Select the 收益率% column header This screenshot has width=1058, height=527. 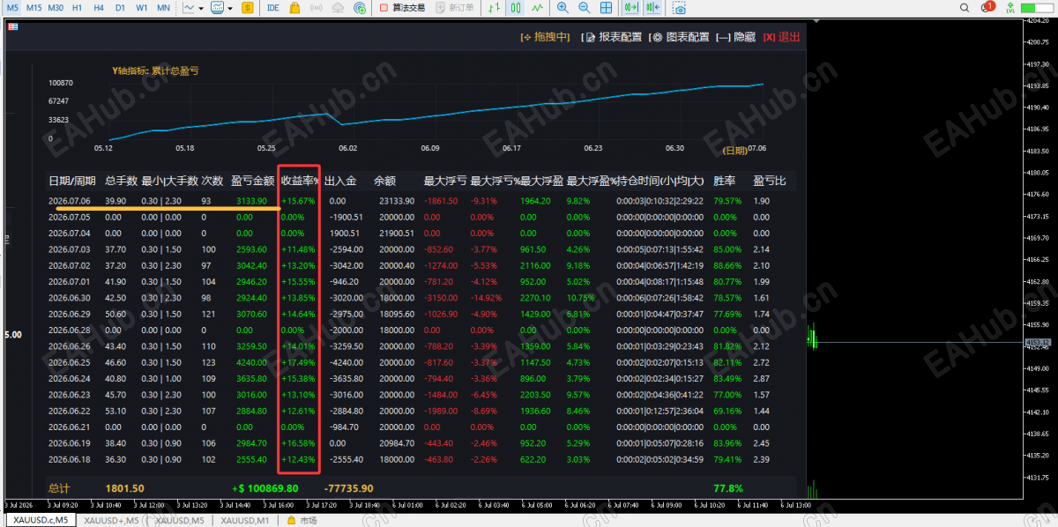coord(299,181)
